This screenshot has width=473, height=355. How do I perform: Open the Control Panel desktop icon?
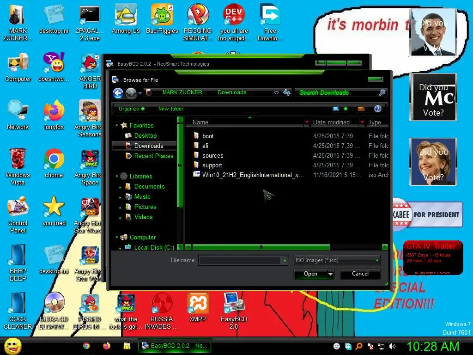[18, 214]
